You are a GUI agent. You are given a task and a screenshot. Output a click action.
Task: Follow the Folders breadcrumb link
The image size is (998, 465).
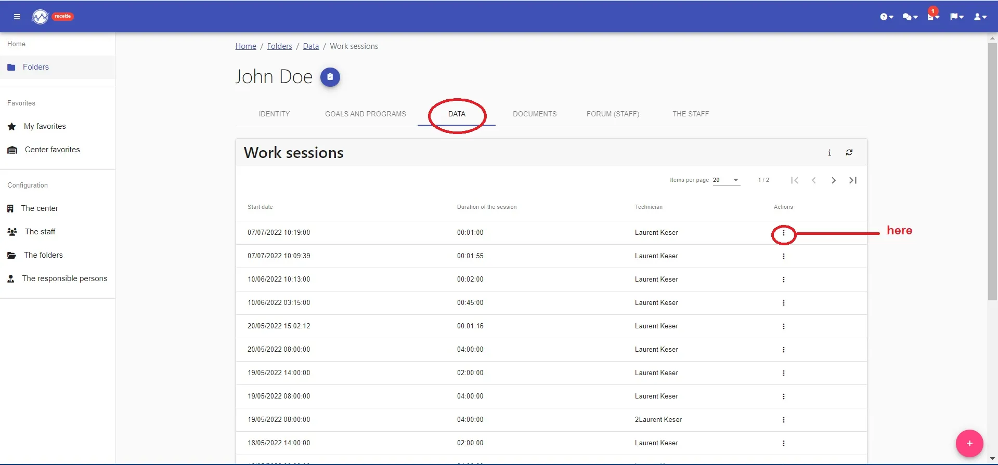click(x=279, y=46)
